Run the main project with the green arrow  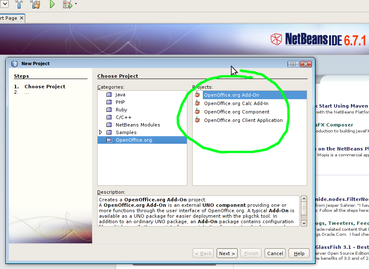(x=52, y=4)
